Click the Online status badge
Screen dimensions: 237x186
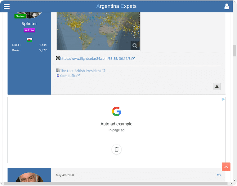pyautogui.click(x=20, y=16)
